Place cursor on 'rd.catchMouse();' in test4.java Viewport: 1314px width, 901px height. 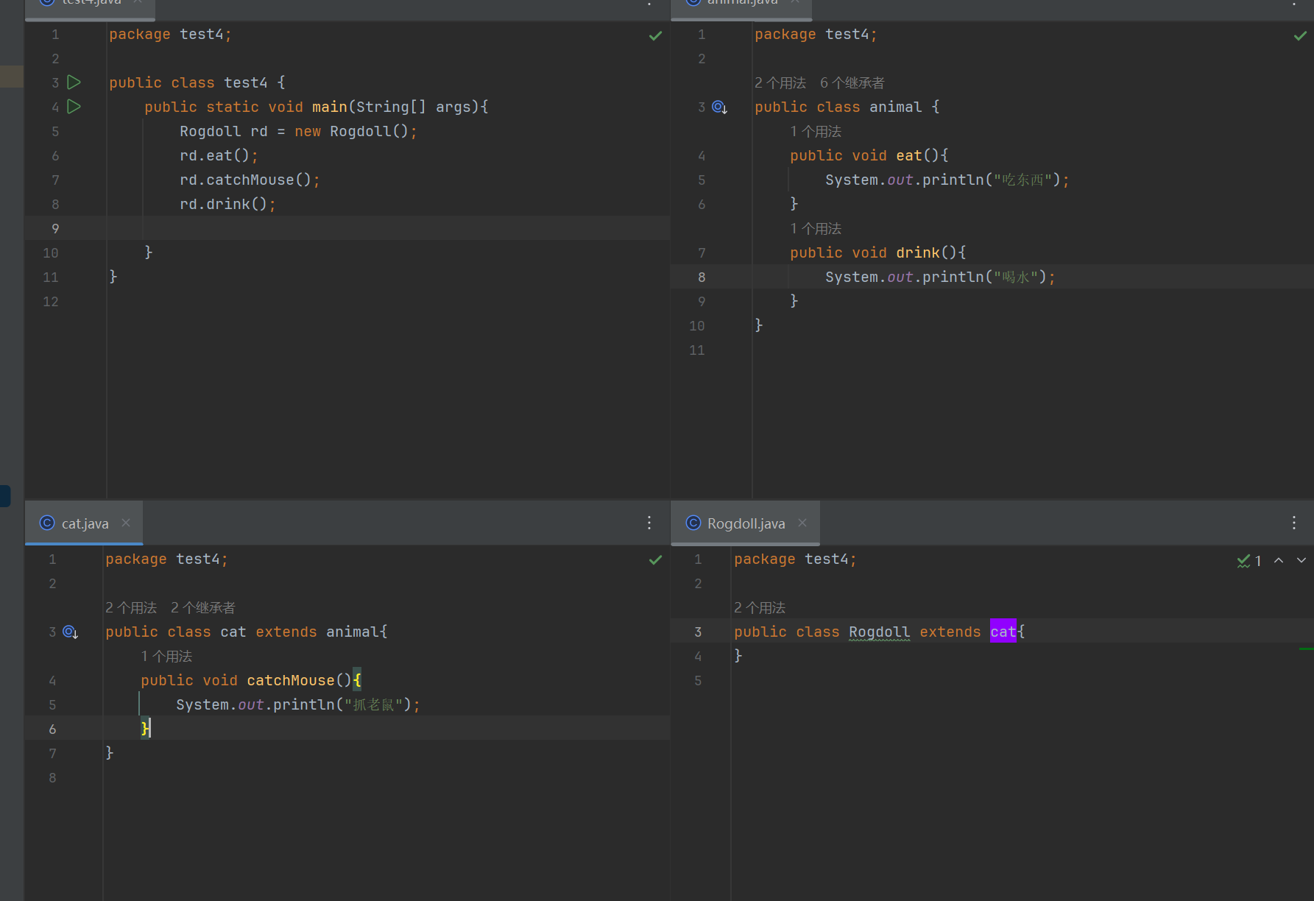coord(250,180)
